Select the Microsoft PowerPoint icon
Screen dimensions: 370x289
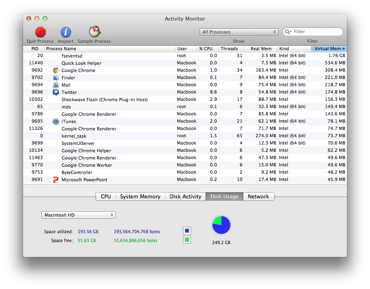click(56, 180)
